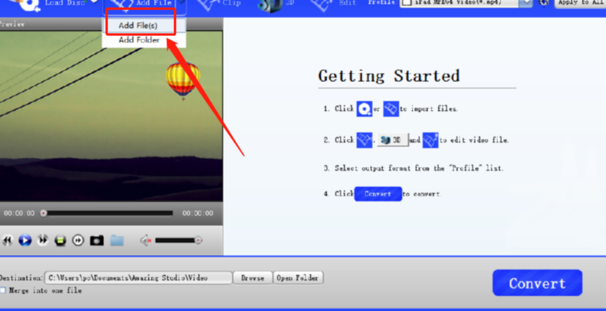The image size is (606, 311).
Task: Open profile settings gear icon
Action: click(544, 2)
